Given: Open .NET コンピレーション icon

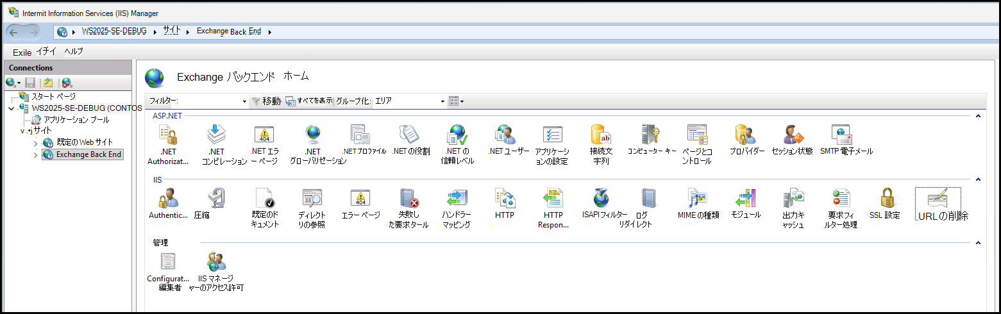Looking at the screenshot, I should [x=216, y=135].
